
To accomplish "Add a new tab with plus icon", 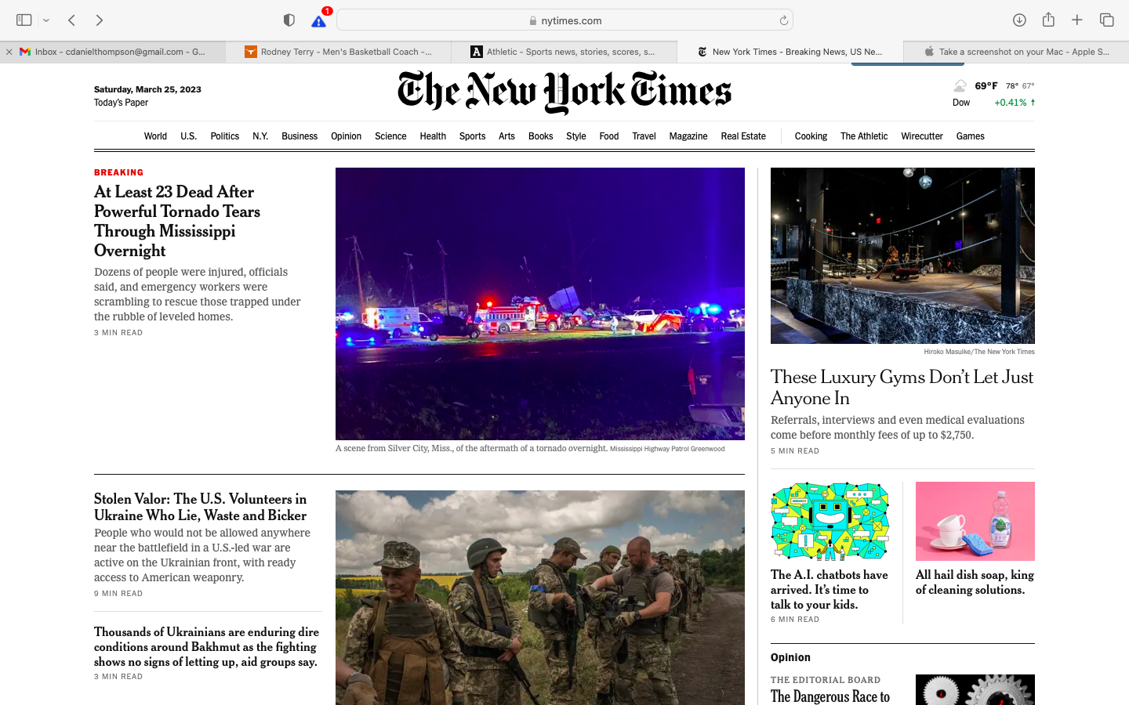I will [1077, 20].
